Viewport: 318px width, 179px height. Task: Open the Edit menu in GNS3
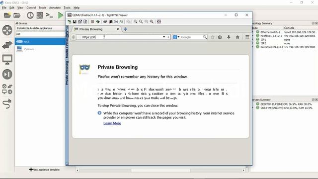(12, 8)
